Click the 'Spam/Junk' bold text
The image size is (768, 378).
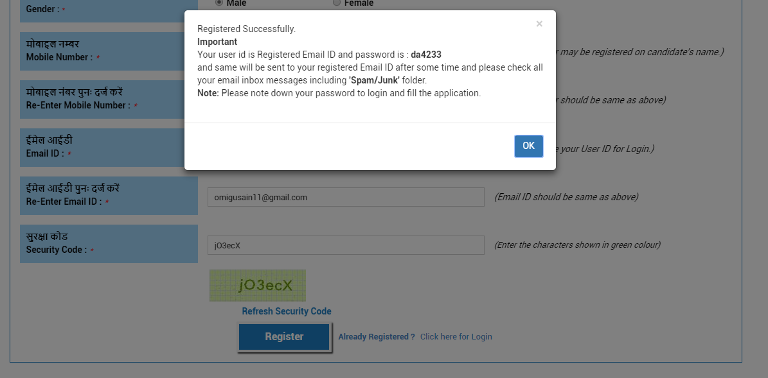(374, 81)
